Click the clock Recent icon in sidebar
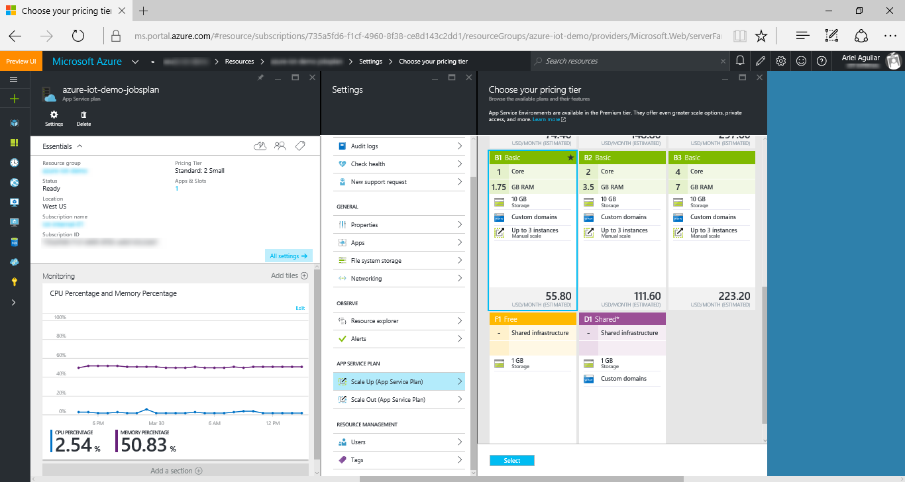Viewport: 905px width, 482px height. pyautogui.click(x=14, y=162)
